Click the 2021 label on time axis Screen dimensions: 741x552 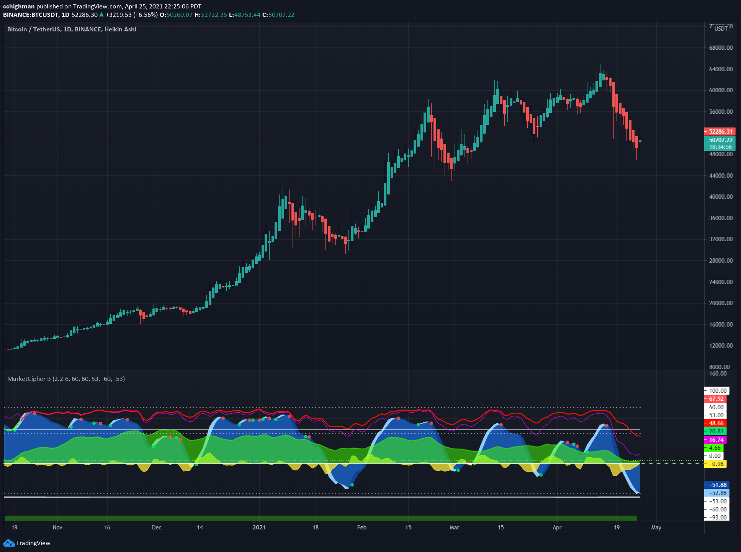pyautogui.click(x=259, y=528)
